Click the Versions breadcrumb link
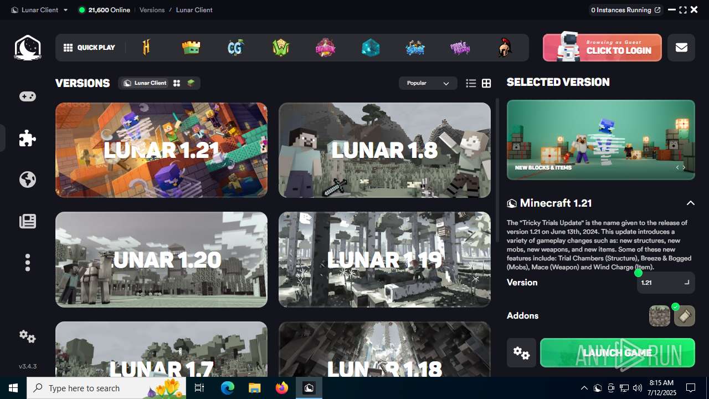This screenshot has width=709, height=399. point(152,10)
